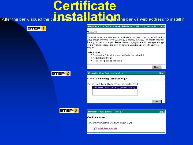
Task: Click 'Select a task:' label
Action: [94, 52]
